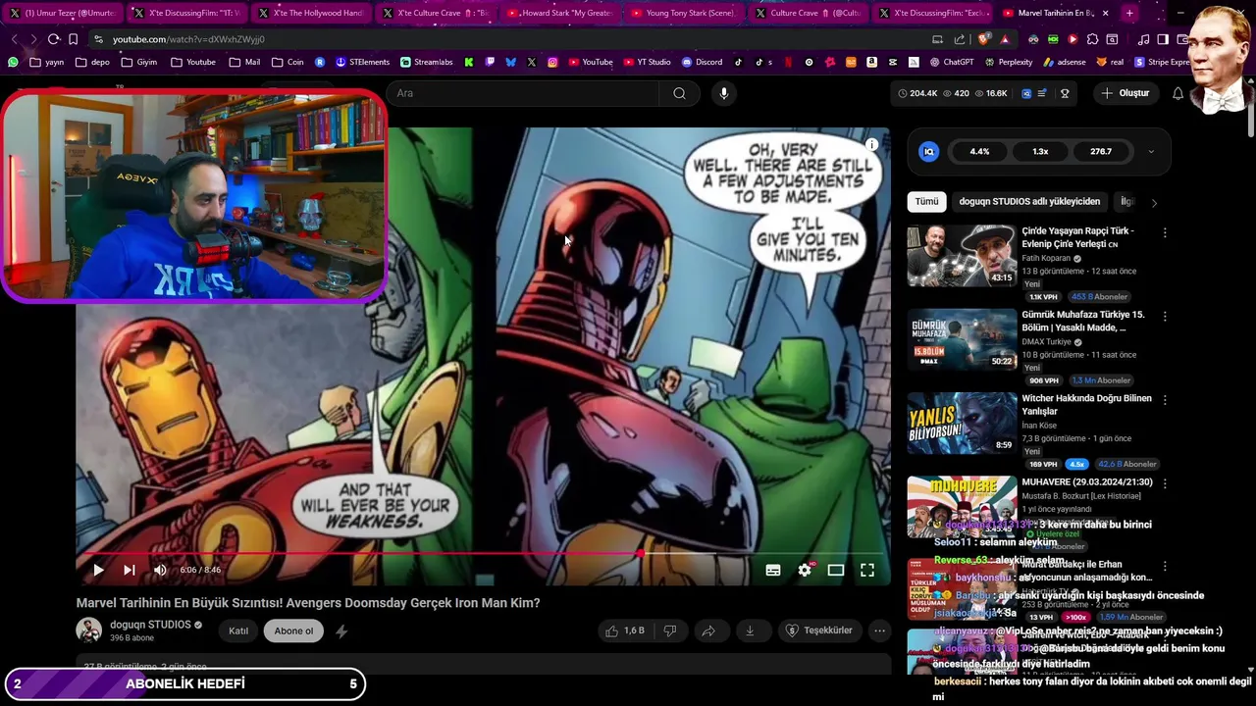The image size is (1256, 706).
Task: Click the Abone ol button
Action: coord(293,630)
